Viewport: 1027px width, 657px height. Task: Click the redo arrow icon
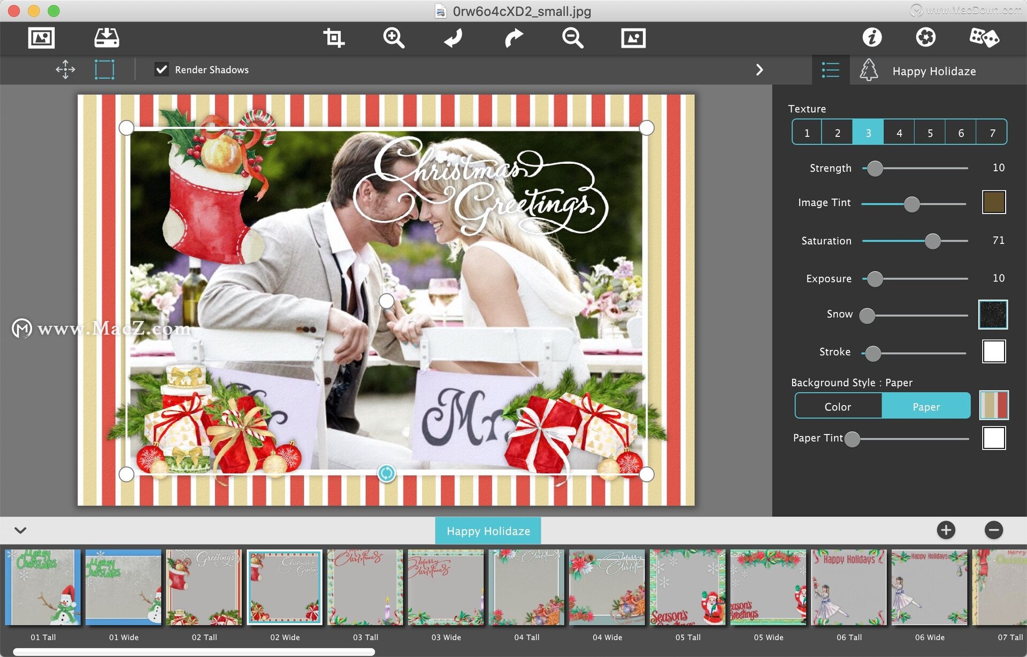pos(513,37)
